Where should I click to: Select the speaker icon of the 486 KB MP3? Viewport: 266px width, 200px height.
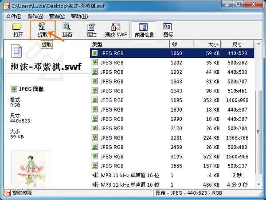click(x=95, y=184)
